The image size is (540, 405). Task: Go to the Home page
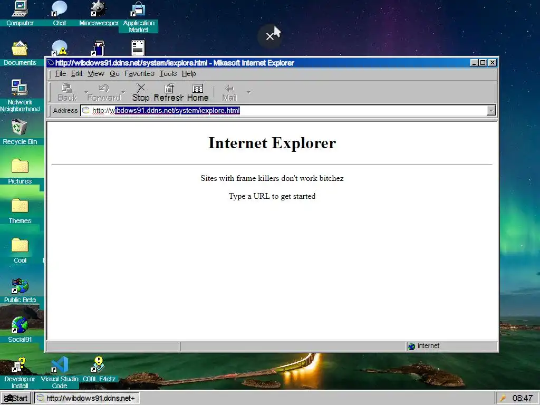[x=198, y=93]
